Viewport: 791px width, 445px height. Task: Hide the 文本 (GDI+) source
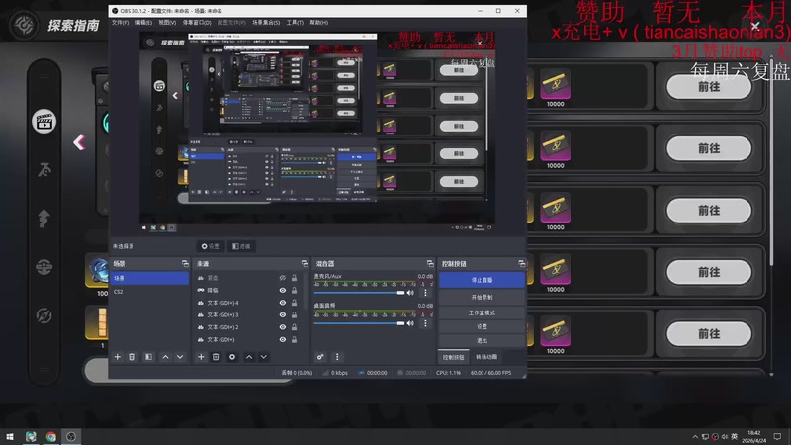283,339
